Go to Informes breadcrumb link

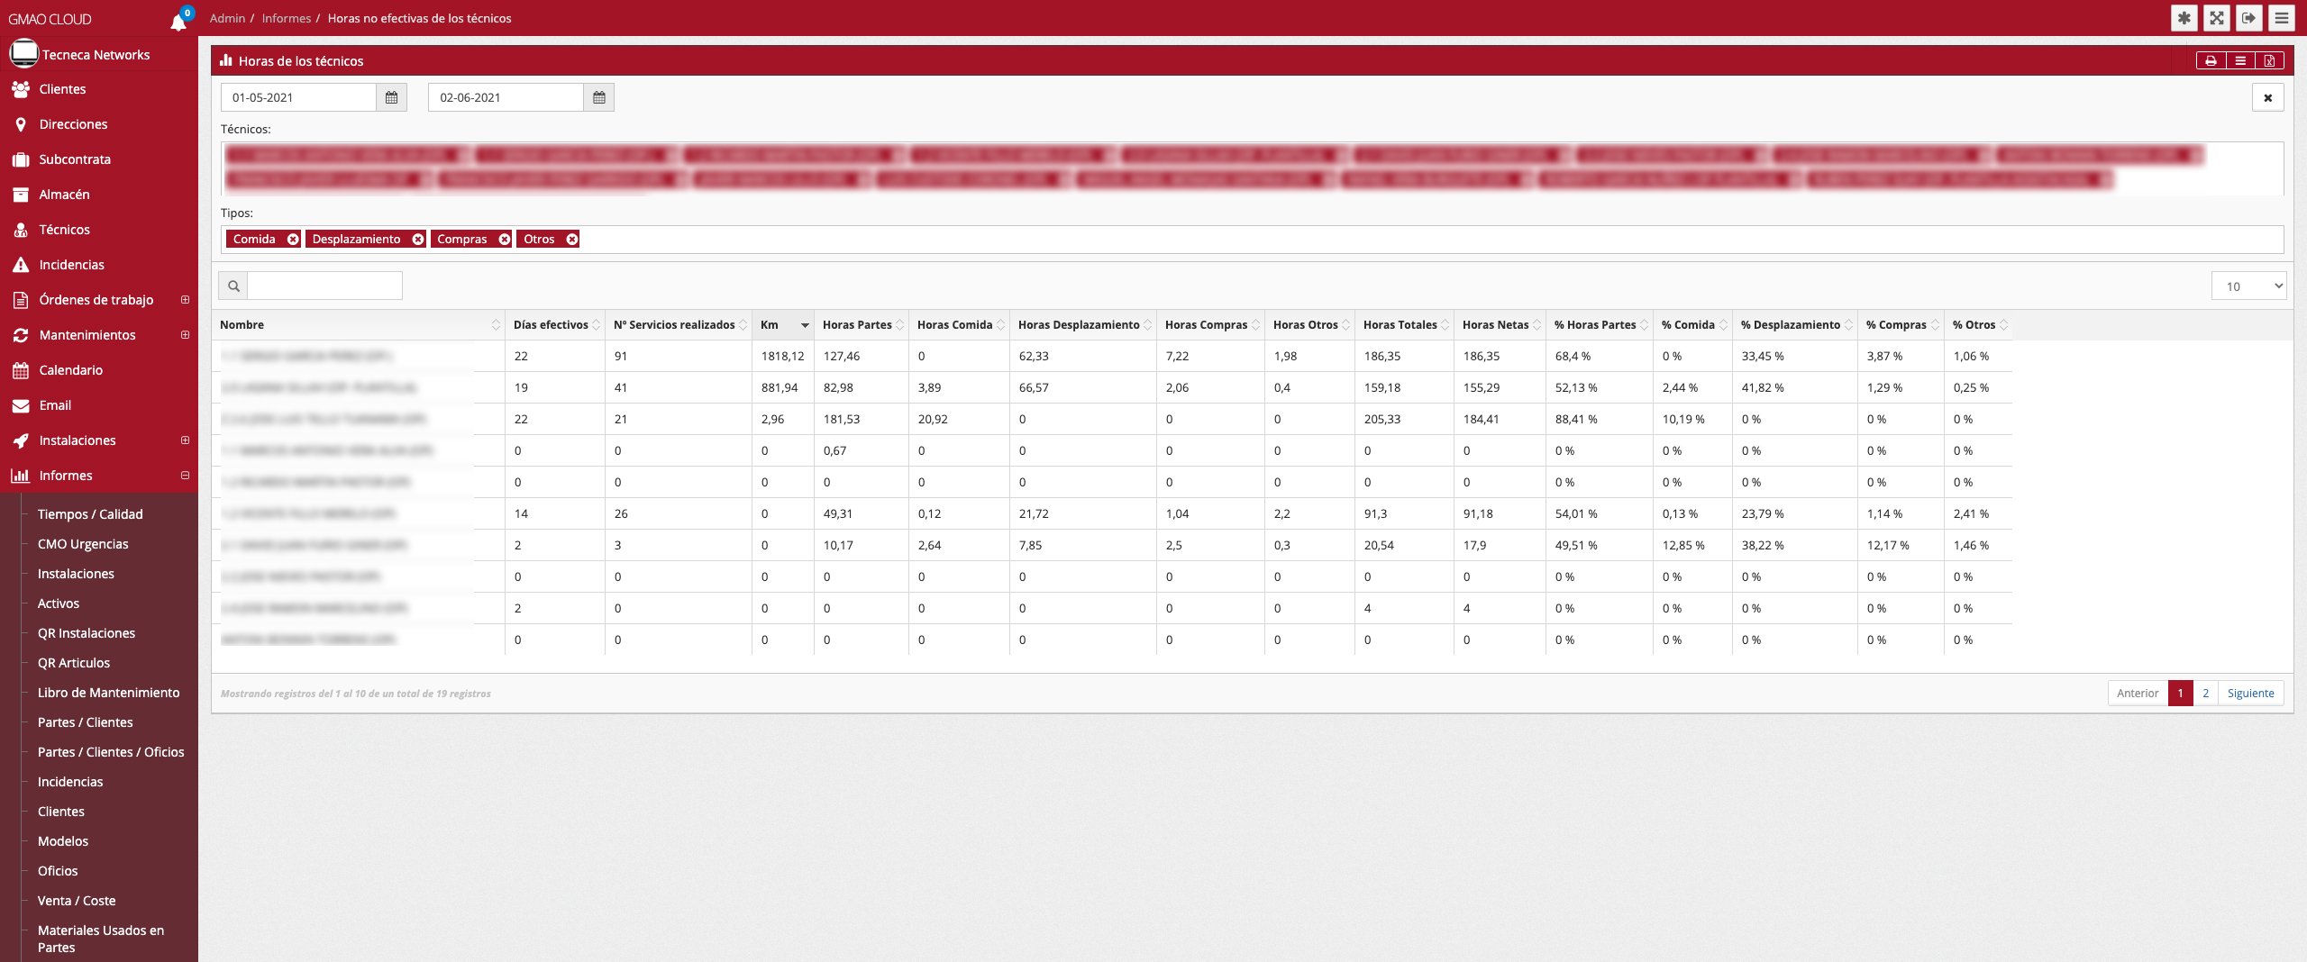287,18
